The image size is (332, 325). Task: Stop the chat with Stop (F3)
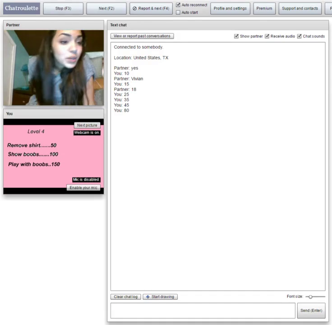tap(63, 8)
